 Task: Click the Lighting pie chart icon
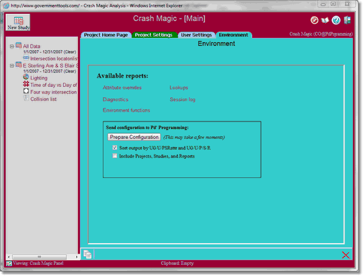point(26,77)
